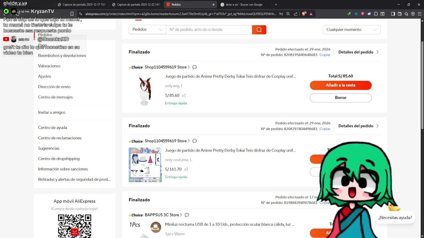
Task: Click Brave Shields lion icon
Action: click(304, 14)
